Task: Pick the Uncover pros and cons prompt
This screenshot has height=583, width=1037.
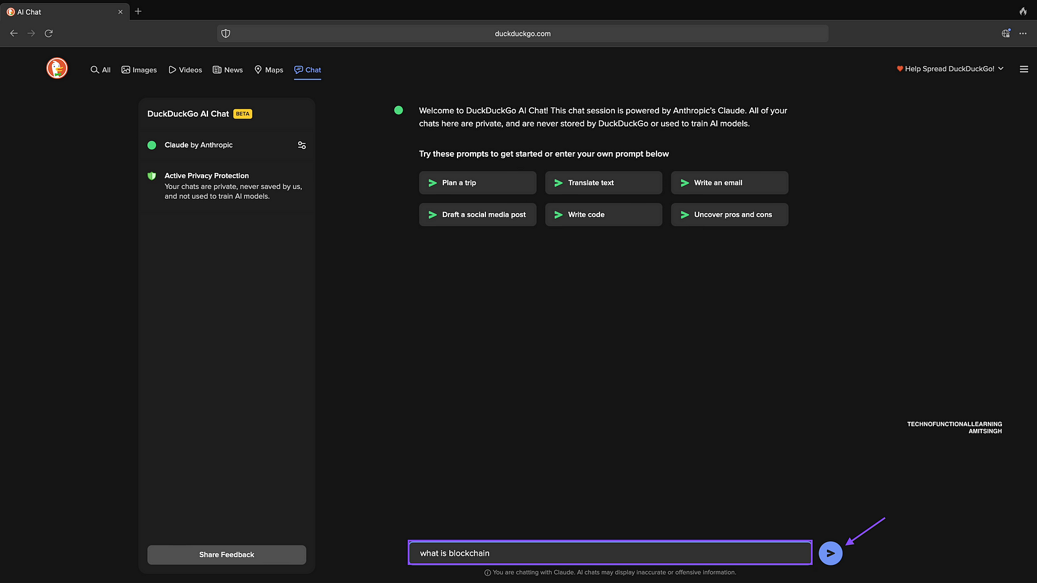Action: coord(729,214)
